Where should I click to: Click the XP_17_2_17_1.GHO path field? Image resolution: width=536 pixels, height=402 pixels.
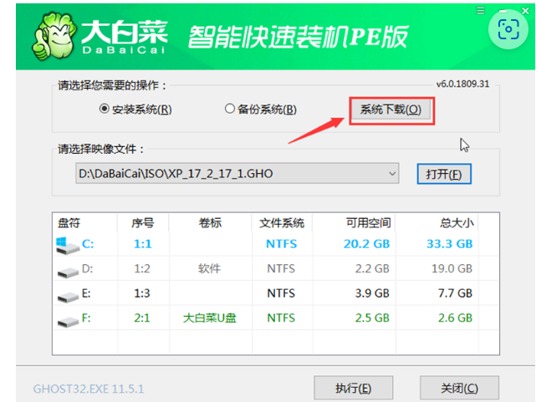point(226,174)
